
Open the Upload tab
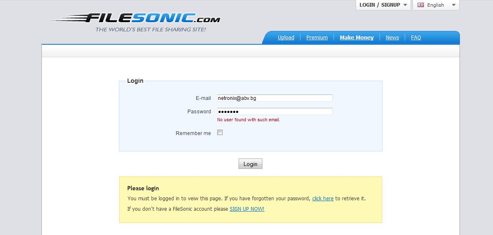[286, 38]
